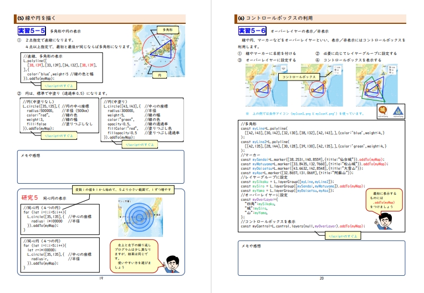
Task: Click page number 20
Action: point(321,278)
